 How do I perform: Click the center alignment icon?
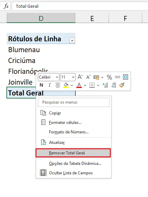58,85
